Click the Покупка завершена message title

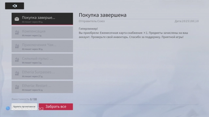103,15
